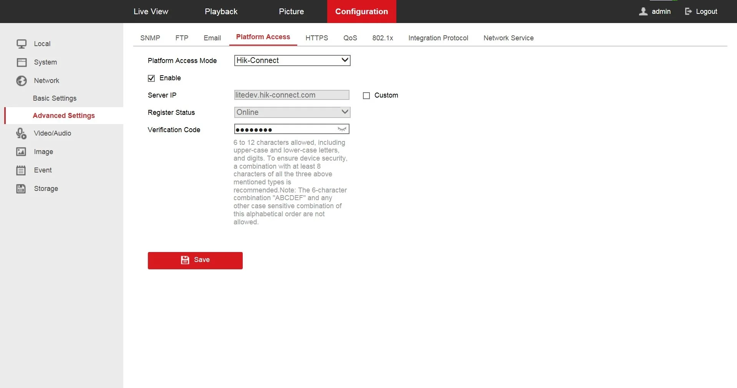Click the Storage disk icon

point(21,189)
